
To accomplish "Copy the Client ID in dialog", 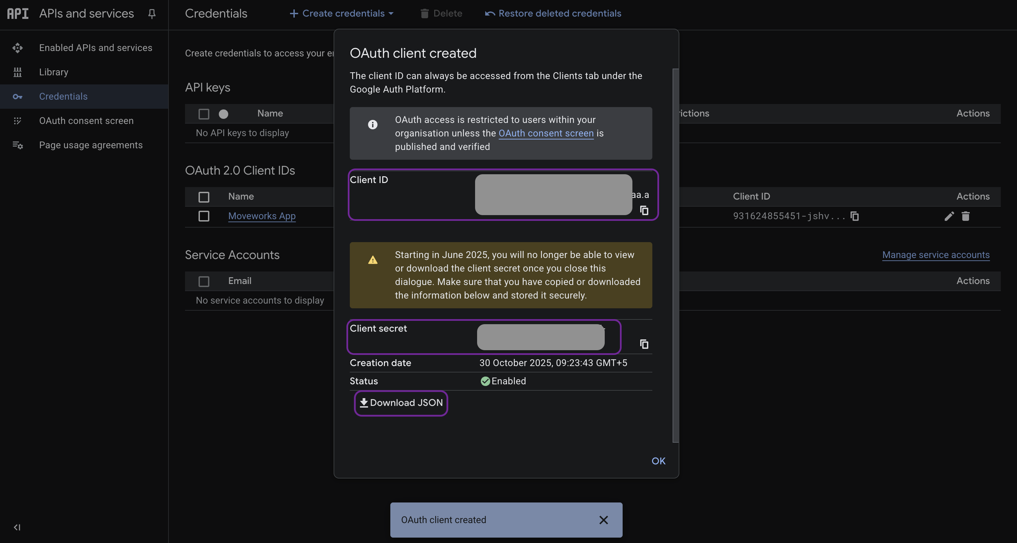I will [644, 210].
